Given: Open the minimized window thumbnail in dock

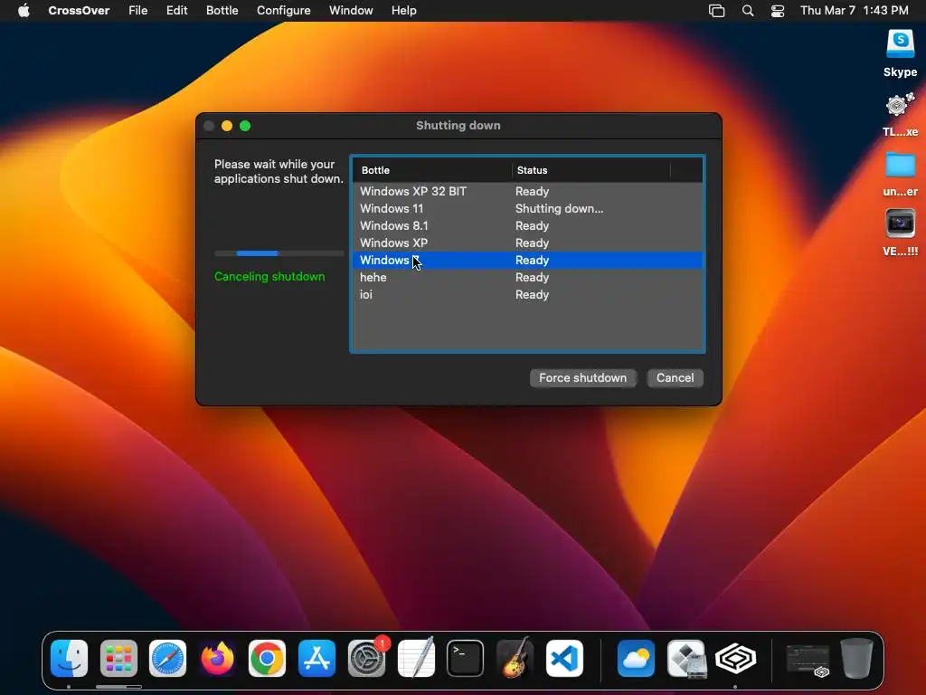Looking at the screenshot, I should 808,659.
